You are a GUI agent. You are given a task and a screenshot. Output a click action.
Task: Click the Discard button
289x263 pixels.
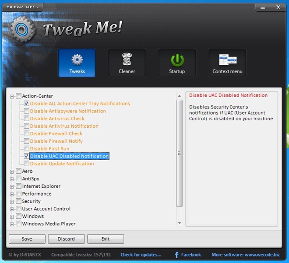66,239
